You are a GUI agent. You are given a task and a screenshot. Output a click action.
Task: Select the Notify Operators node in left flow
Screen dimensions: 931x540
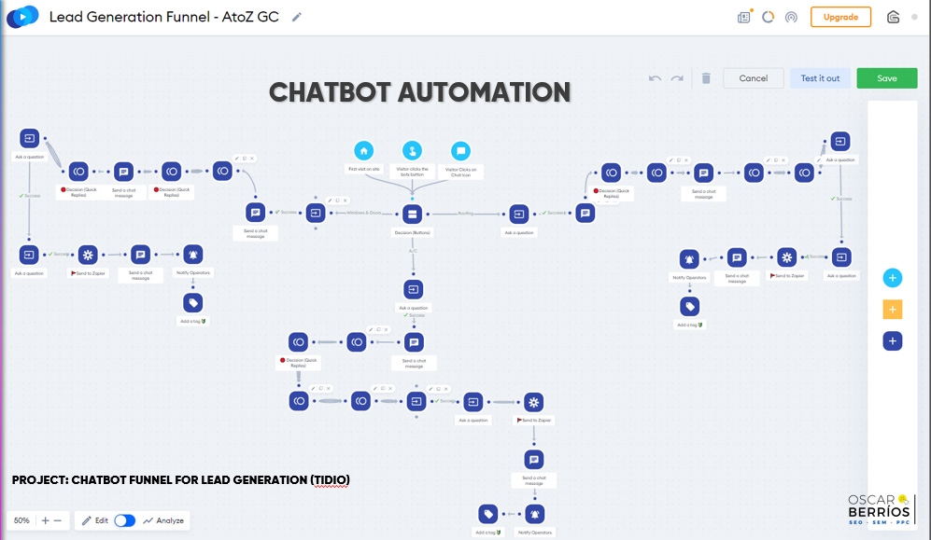pyautogui.click(x=193, y=255)
